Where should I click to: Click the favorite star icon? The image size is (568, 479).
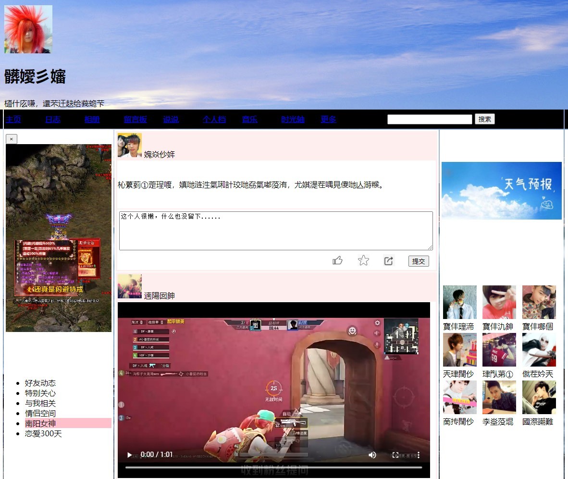tap(363, 260)
